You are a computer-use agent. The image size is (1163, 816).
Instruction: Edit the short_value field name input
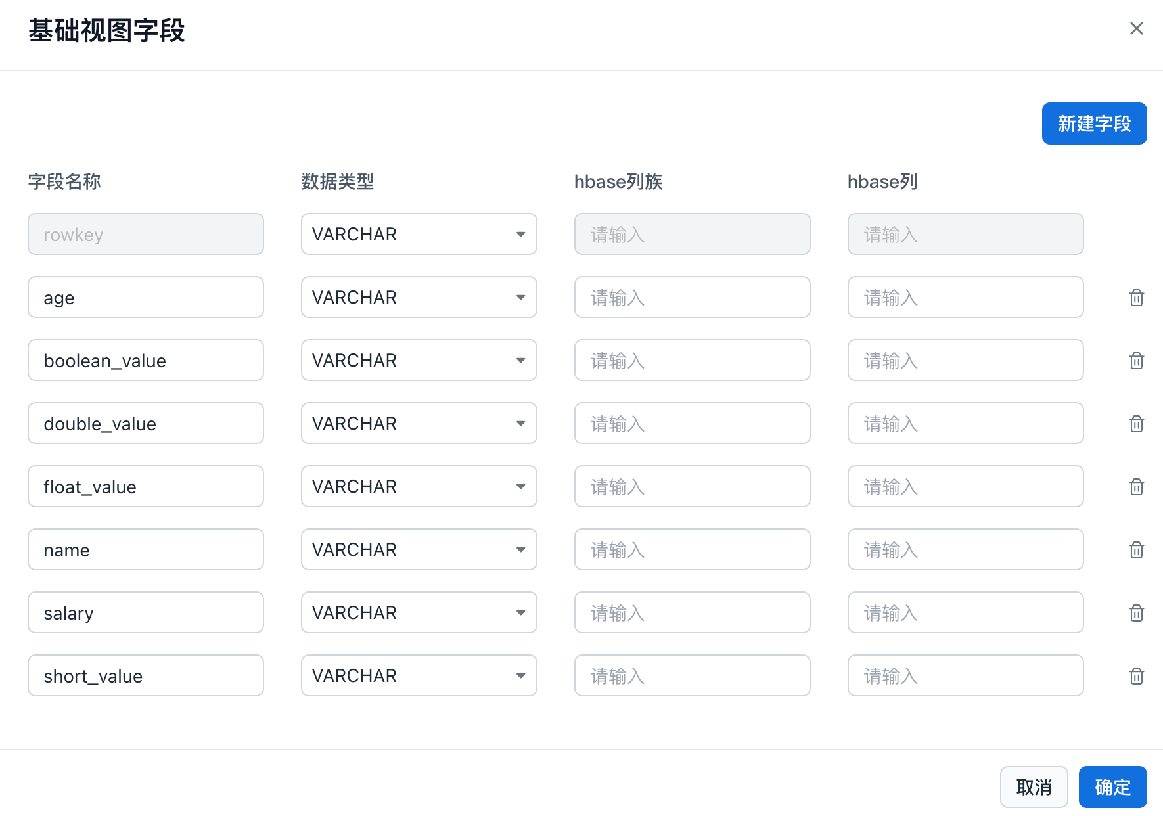[145, 675]
